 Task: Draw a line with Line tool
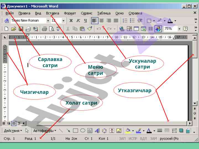tap(61, 131)
